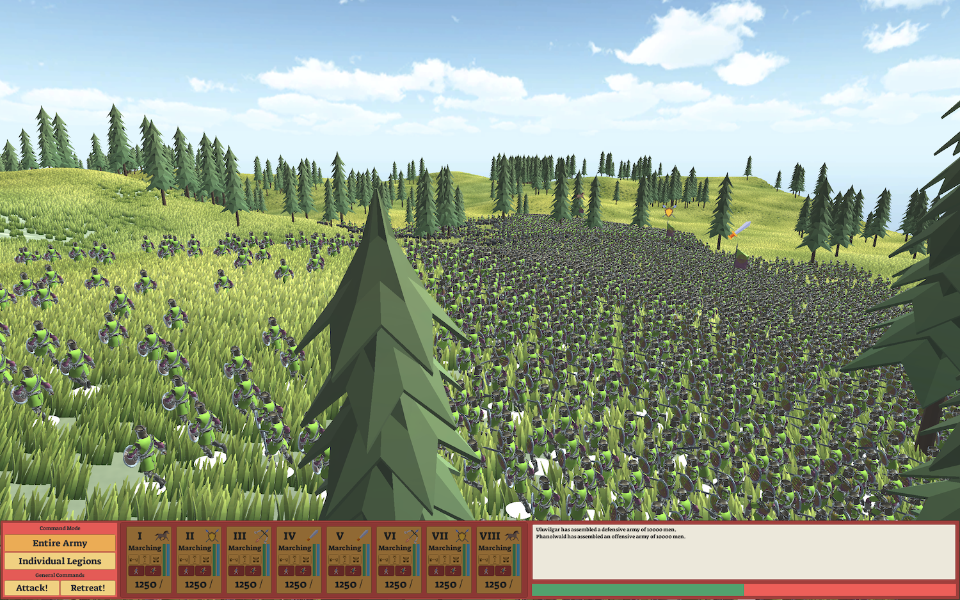Choose the wide line formation icon for Legion VII
The width and height of the screenshot is (960, 600).
point(433,560)
